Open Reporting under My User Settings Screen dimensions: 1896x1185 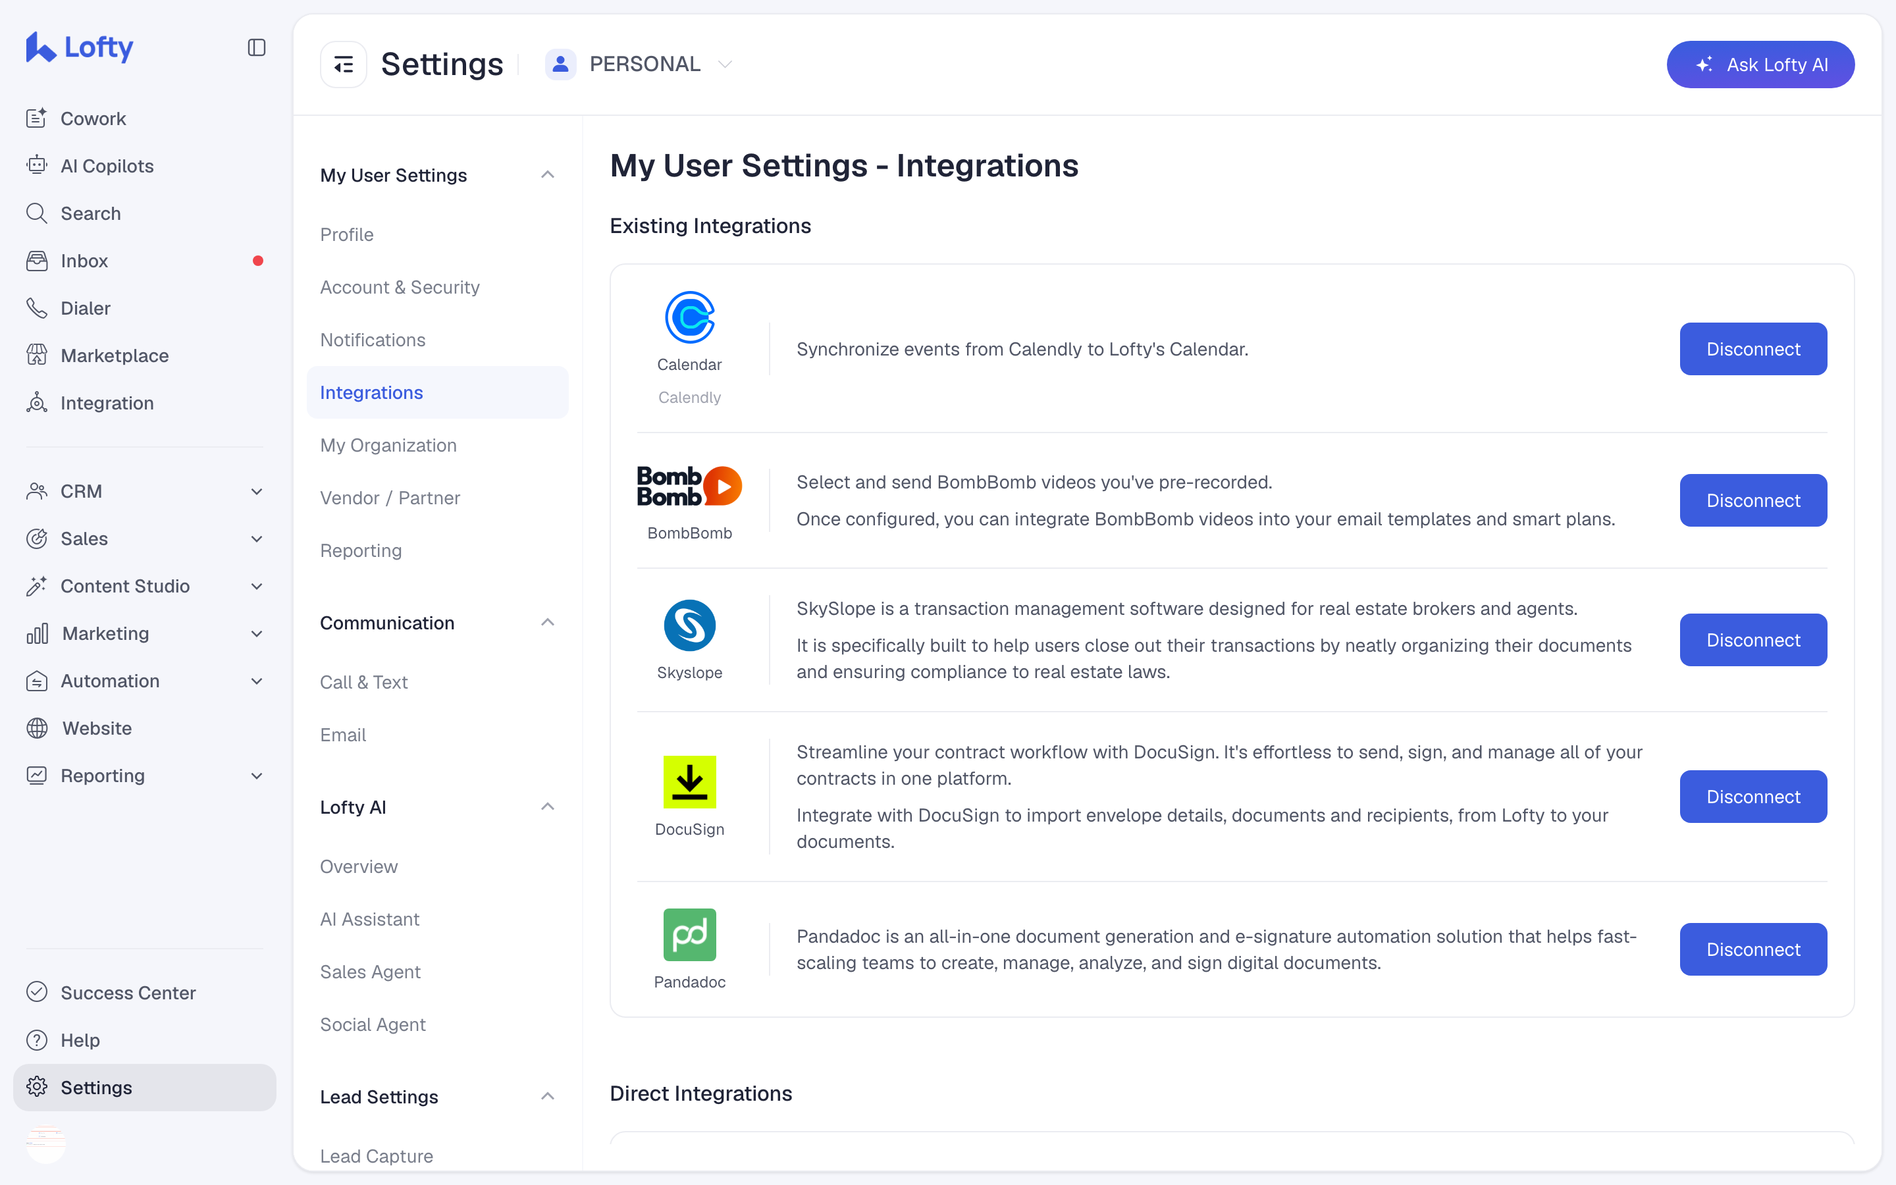(x=437, y=550)
